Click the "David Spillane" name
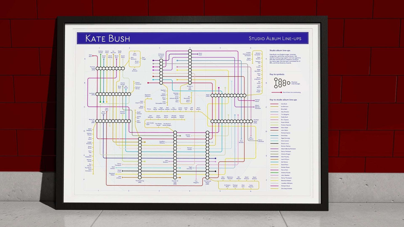Viewport: 404px width, 227px height. (x=254, y=178)
